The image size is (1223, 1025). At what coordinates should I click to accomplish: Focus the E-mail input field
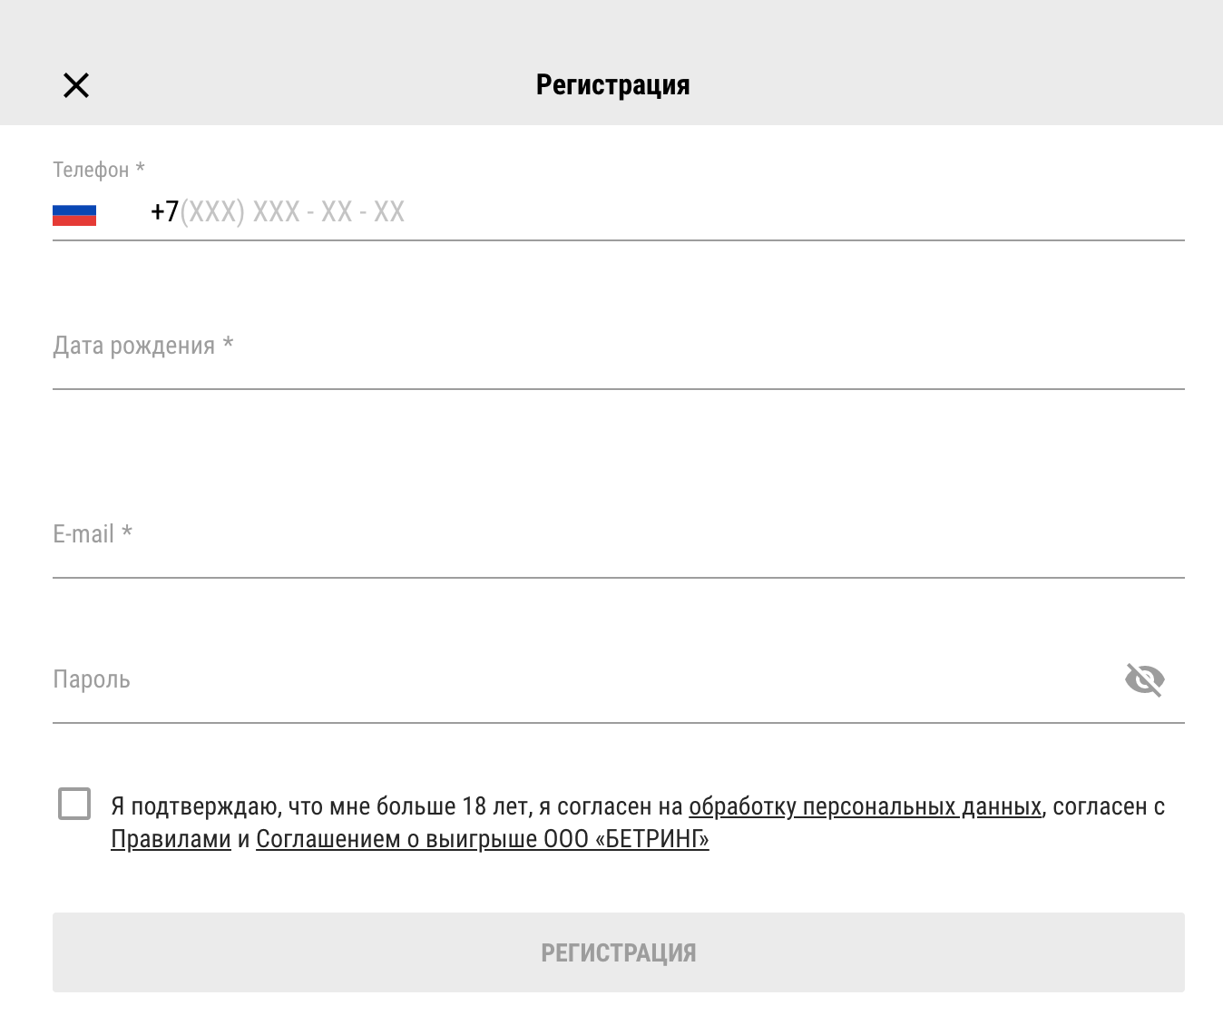(617, 547)
